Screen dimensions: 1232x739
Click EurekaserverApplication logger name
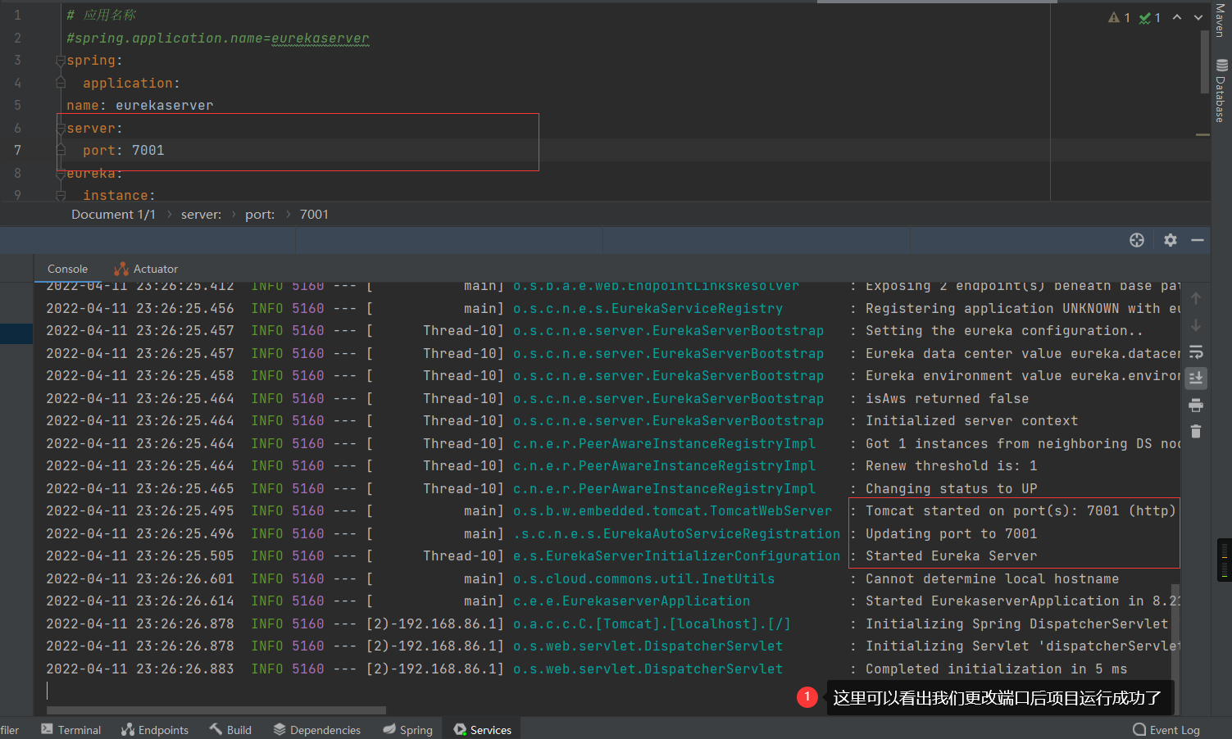[631, 601]
